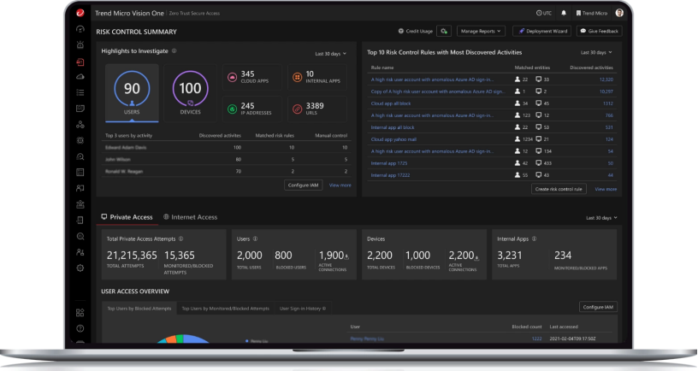Open the settings gear sidebar icon

pyautogui.click(x=80, y=268)
